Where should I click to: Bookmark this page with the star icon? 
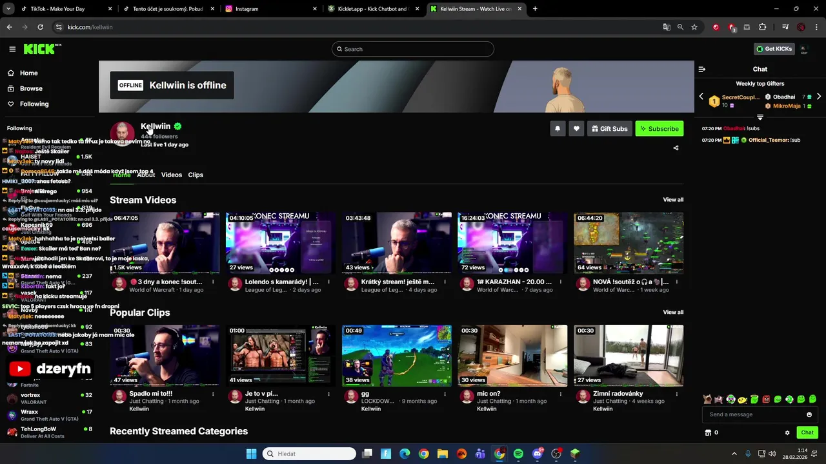coord(694,27)
